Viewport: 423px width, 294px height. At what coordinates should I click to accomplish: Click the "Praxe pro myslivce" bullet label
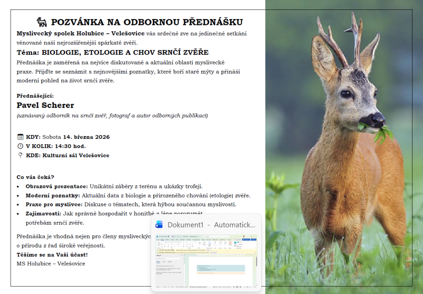coord(54,205)
